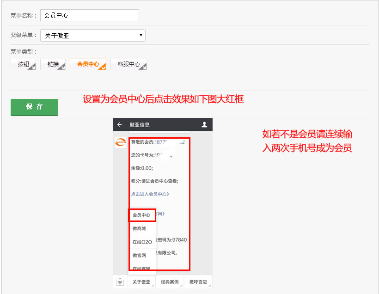Image resolution: width=379 pixels, height=294 pixels.
Task: Click inside the 菜单名称 text field
Action: [x=89, y=15]
